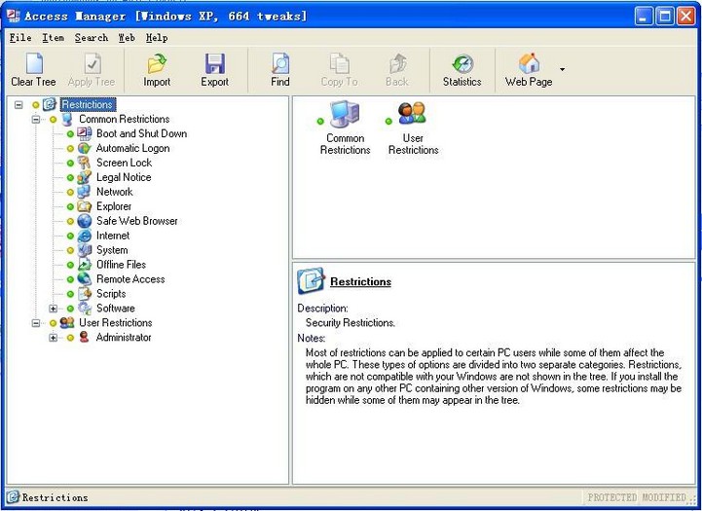Click the Legal Notice tree icon
Image resolution: width=702 pixels, height=511 pixels.
(84, 178)
